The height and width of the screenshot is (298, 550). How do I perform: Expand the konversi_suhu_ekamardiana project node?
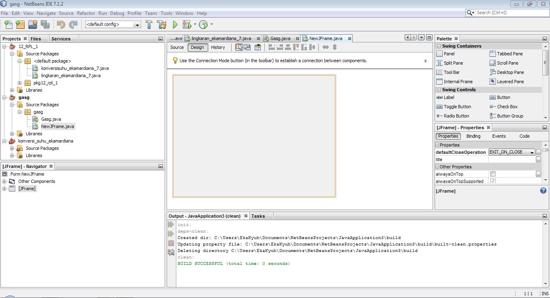[x=4, y=141]
